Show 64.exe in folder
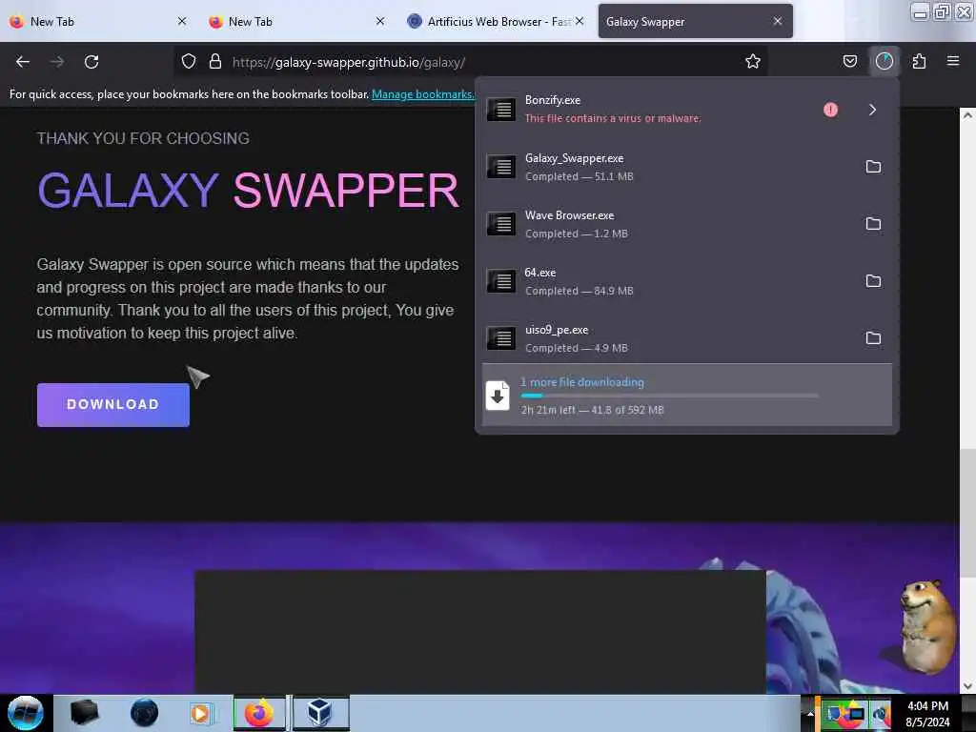Viewport: 976px width, 732px height. [873, 281]
